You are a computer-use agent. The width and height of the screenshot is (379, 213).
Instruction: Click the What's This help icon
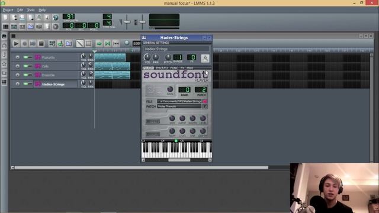(x=55, y=17)
